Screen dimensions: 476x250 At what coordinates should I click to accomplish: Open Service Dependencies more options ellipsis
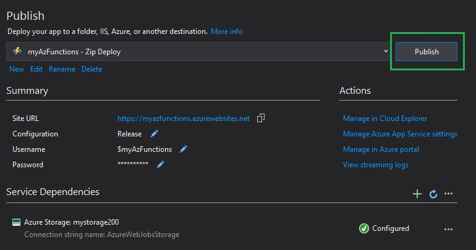coord(449,194)
